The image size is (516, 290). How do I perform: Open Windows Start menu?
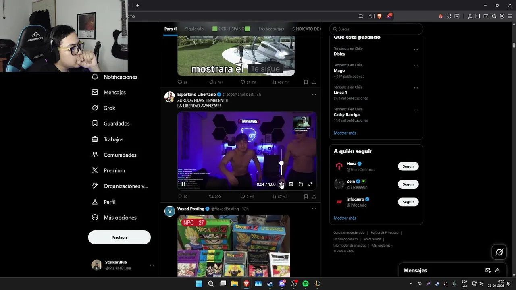point(199,284)
